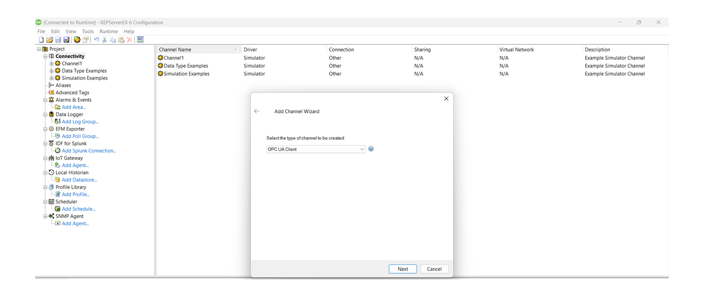This screenshot has width=704, height=297.
Task: Click the Data Logger icon in tree
Action: tap(51, 114)
